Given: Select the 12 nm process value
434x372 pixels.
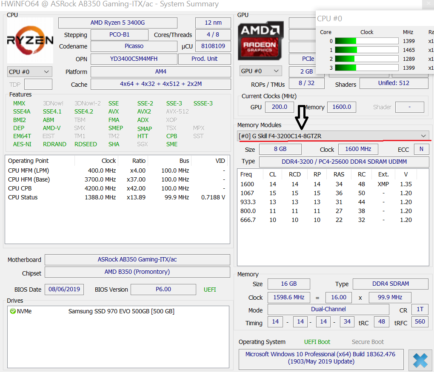Looking at the screenshot, I should pyautogui.click(x=213, y=23).
